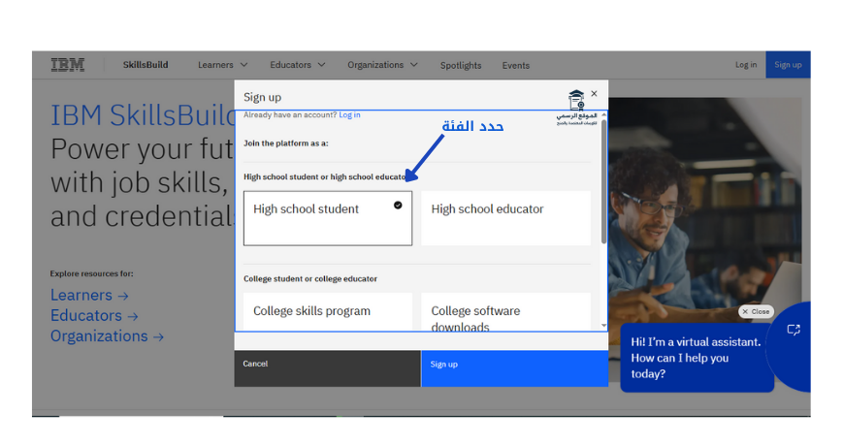
Task: Click Log in in top bar
Action: (x=746, y=65)
